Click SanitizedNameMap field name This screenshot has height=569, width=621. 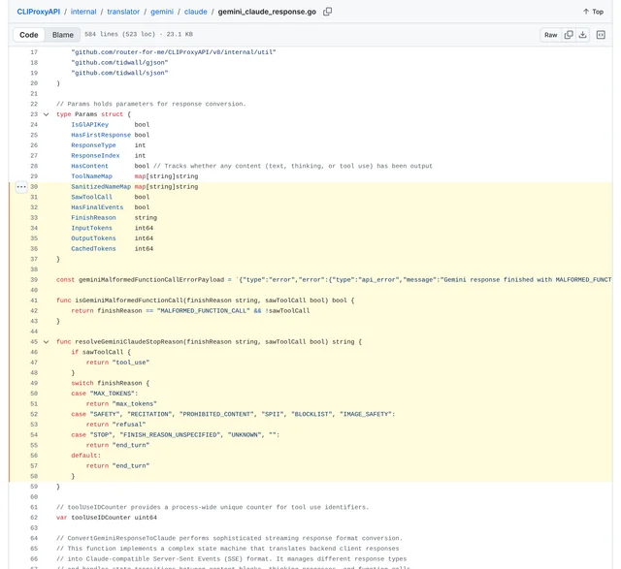[101, 186]
